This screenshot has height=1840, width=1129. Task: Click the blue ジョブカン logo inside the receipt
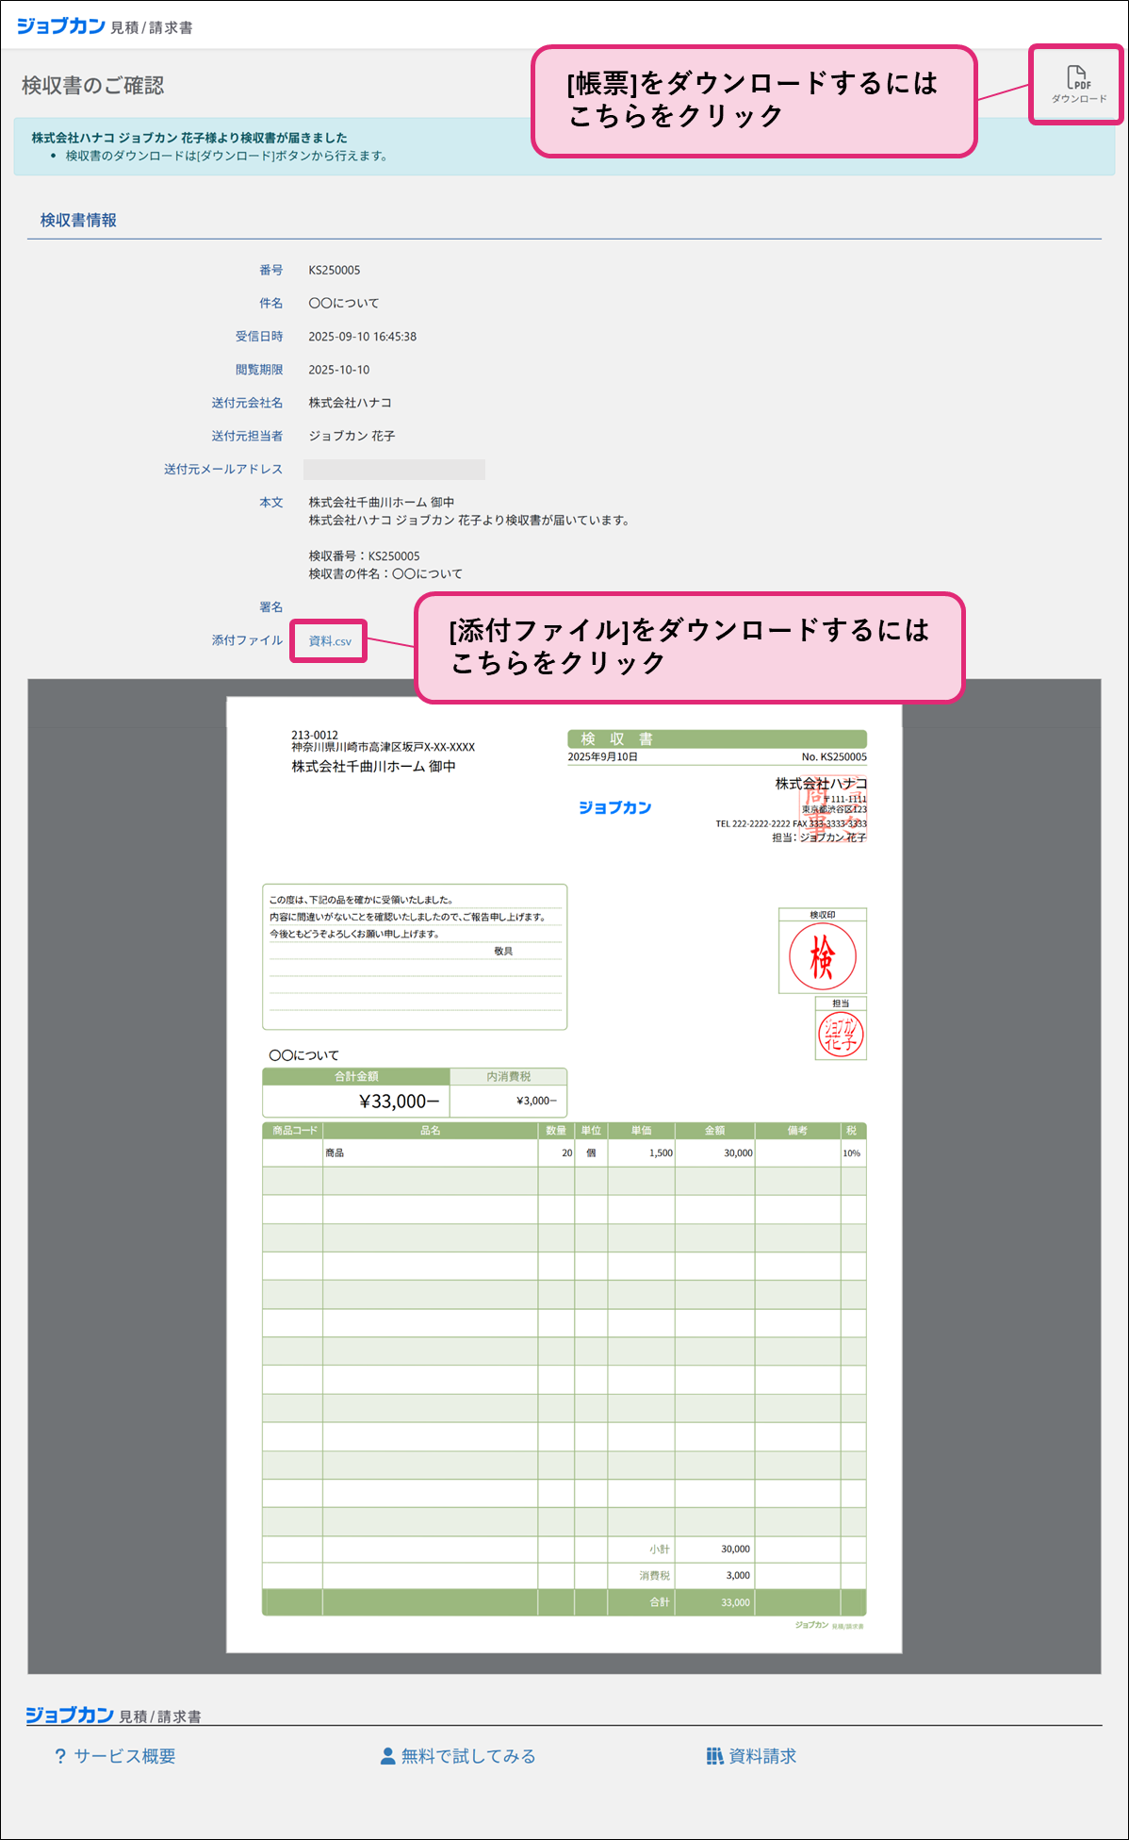pyautogui.click(x=614, y=807)
